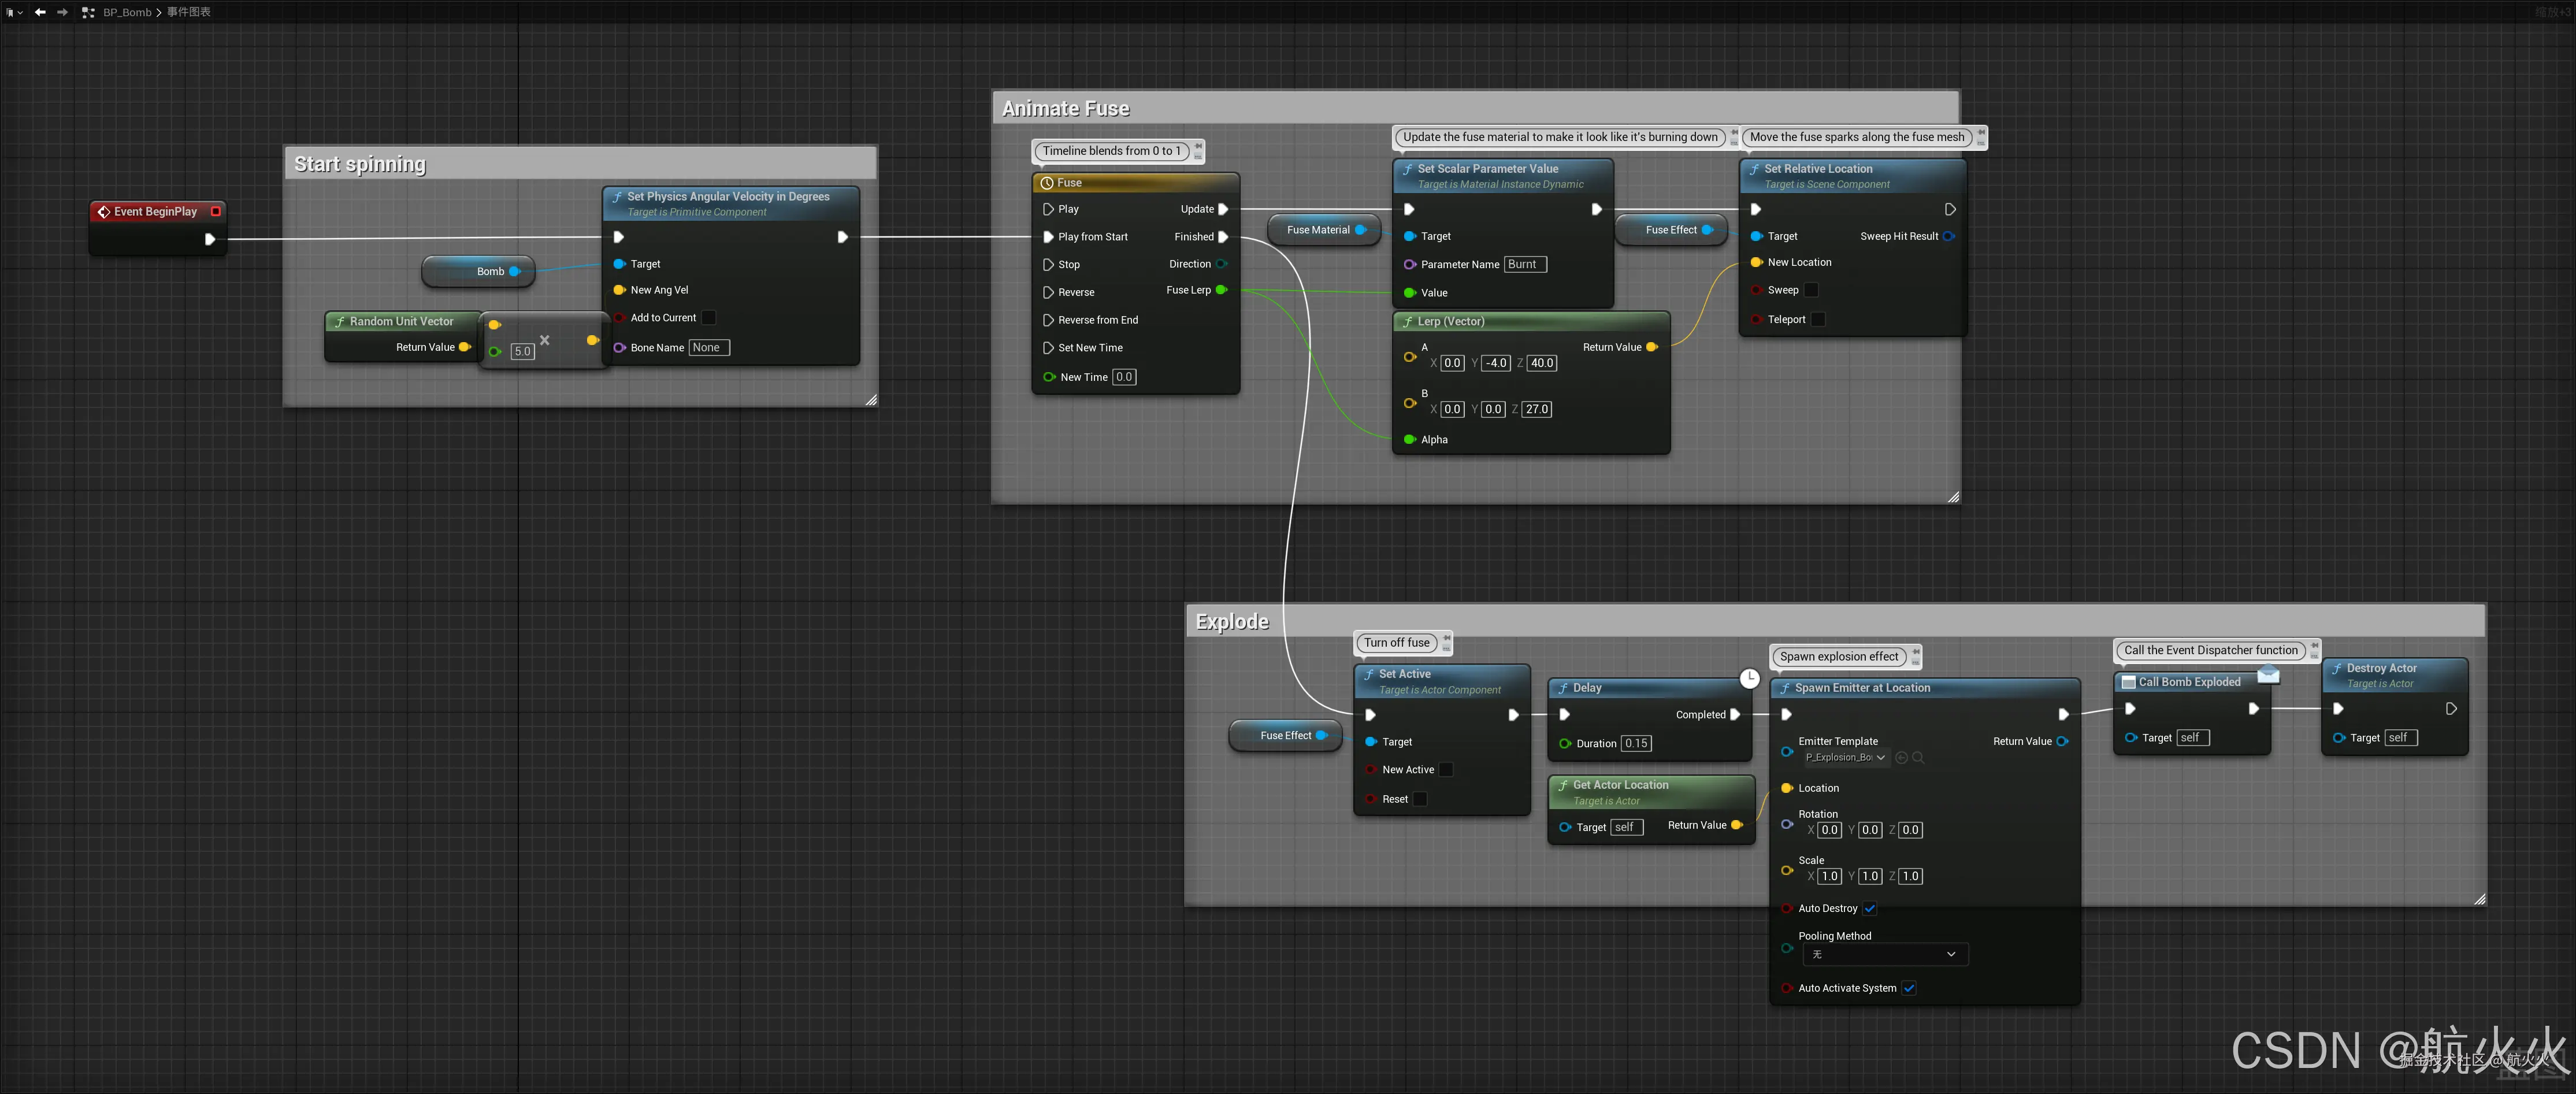The width and height of the screenshot is (2576, 1094).
Task: Click the Event BeginPlay red delegate pin
Action: point(215,211)
